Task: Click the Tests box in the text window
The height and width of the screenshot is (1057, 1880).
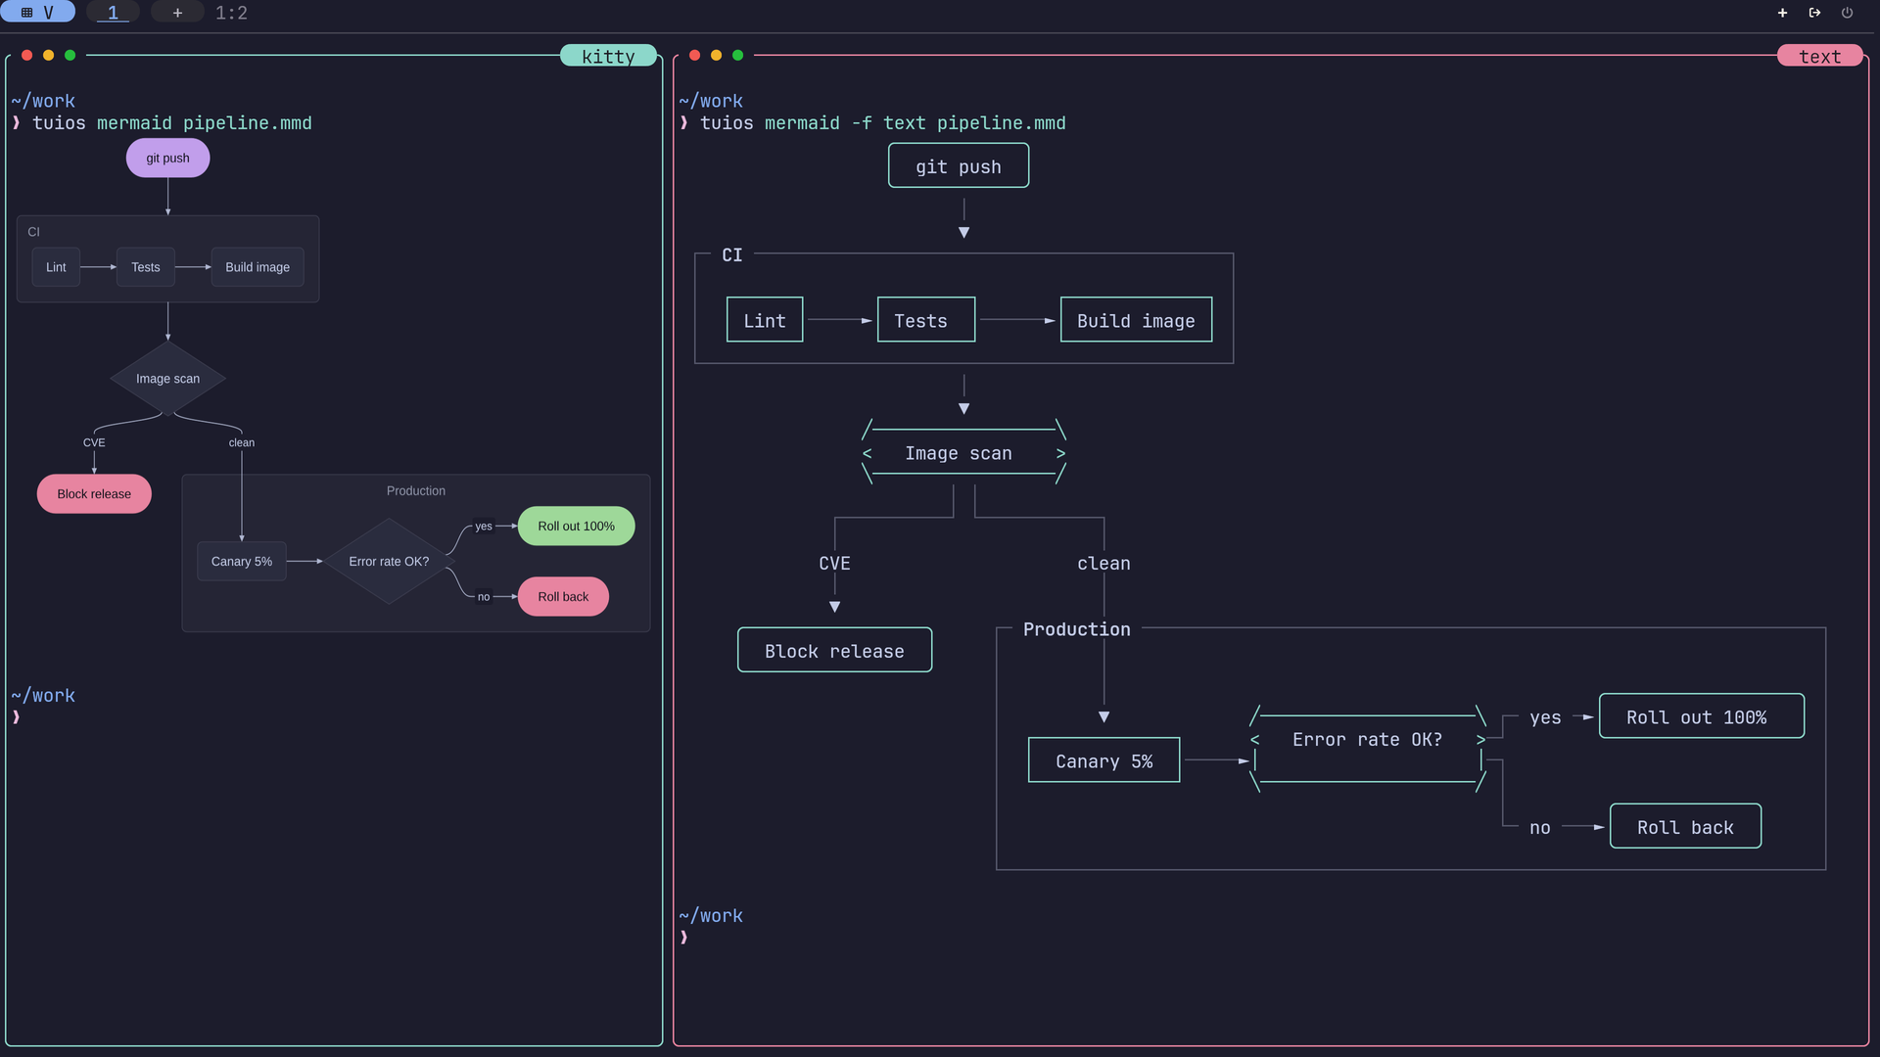Action: point(925,320)
